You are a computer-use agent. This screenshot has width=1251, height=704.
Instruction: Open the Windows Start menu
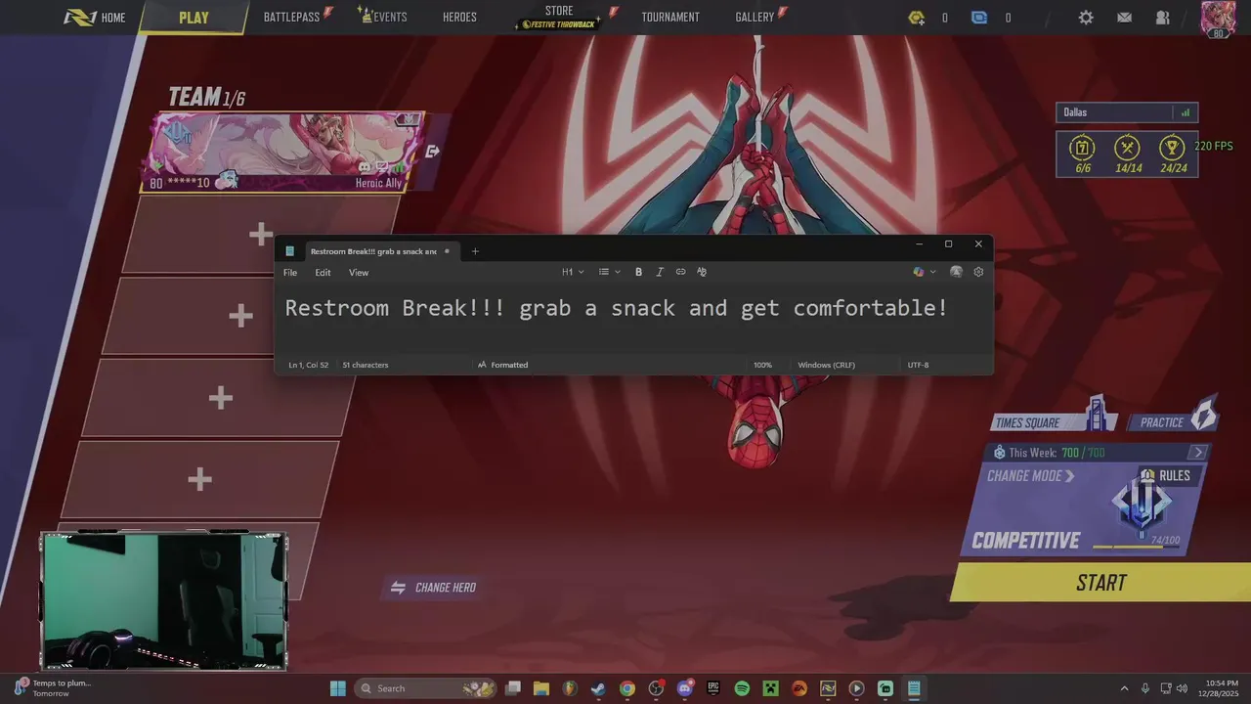coord(337,688)
